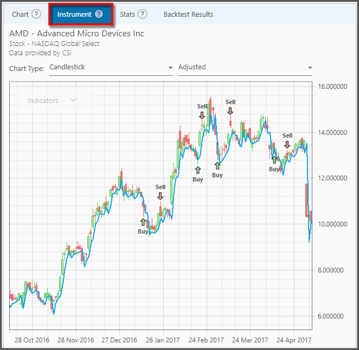359x350 pixels.
Task: Click the 27 Dec 2016 date label
Action: (119, 340)
